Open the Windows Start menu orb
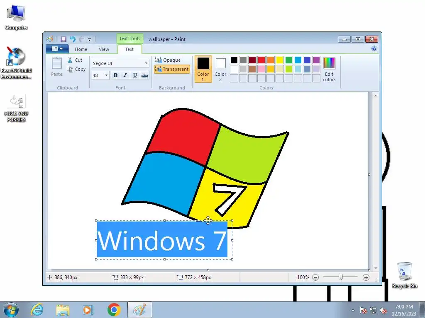This screenshot has height=318, width=425. pyautogui.click(x=11, y=310)
